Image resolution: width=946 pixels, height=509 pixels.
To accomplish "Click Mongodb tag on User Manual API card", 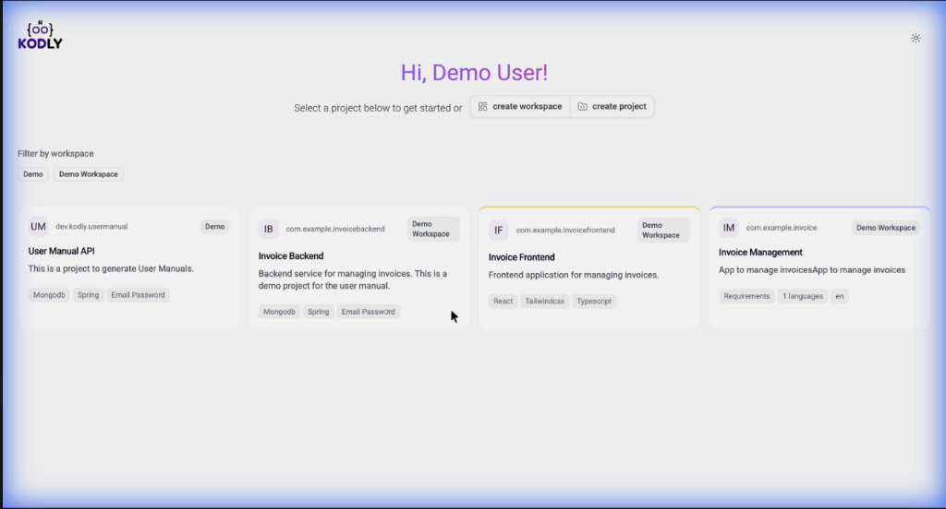I will (49, 295).
